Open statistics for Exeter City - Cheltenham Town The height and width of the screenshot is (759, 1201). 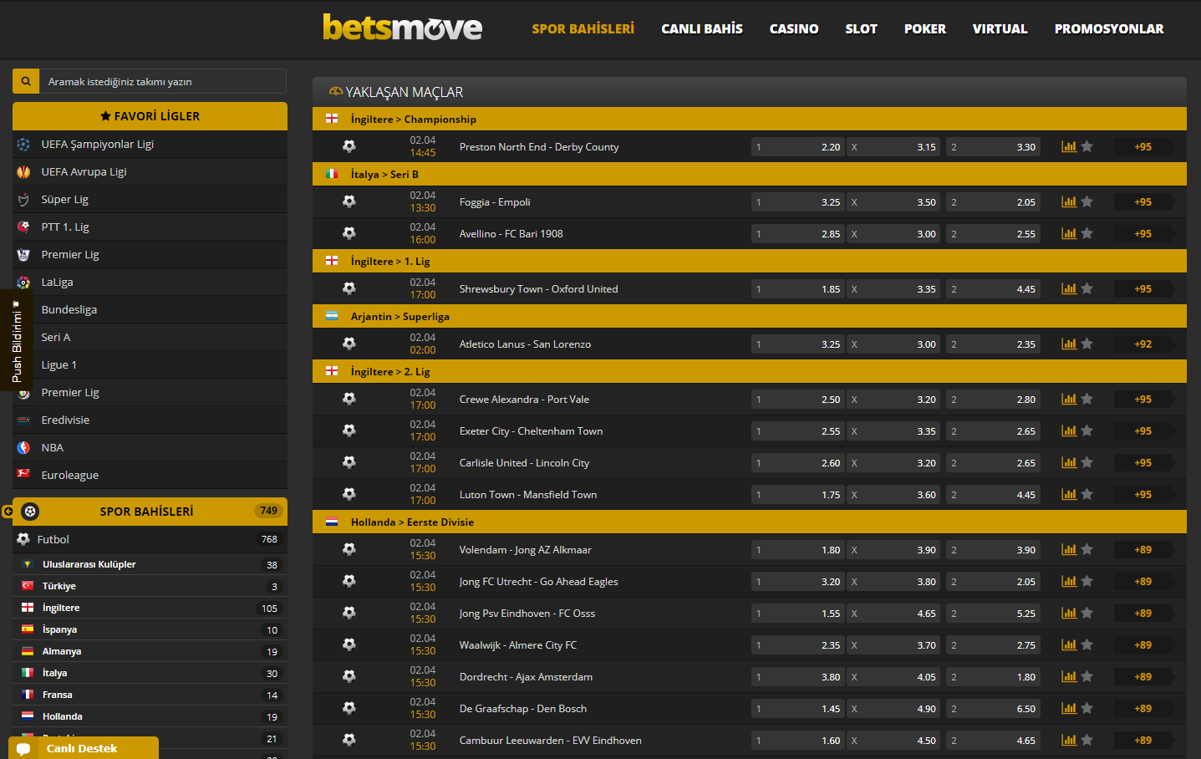[x=1069, y=430]
